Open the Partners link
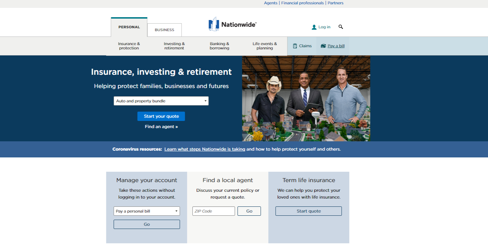488x244 pixels. point(335,3)
